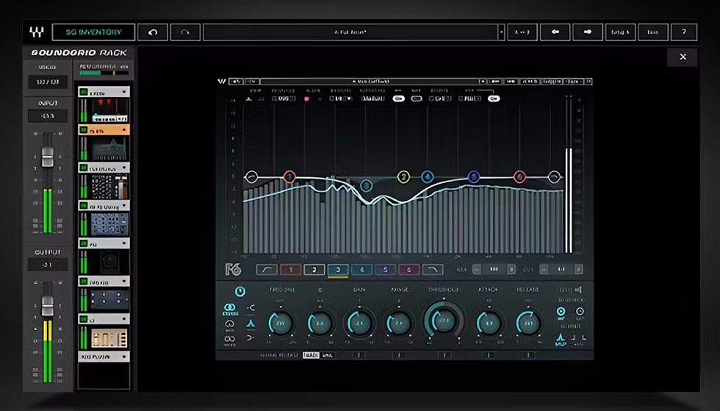Switch to band 6 tab

point(408,270)
